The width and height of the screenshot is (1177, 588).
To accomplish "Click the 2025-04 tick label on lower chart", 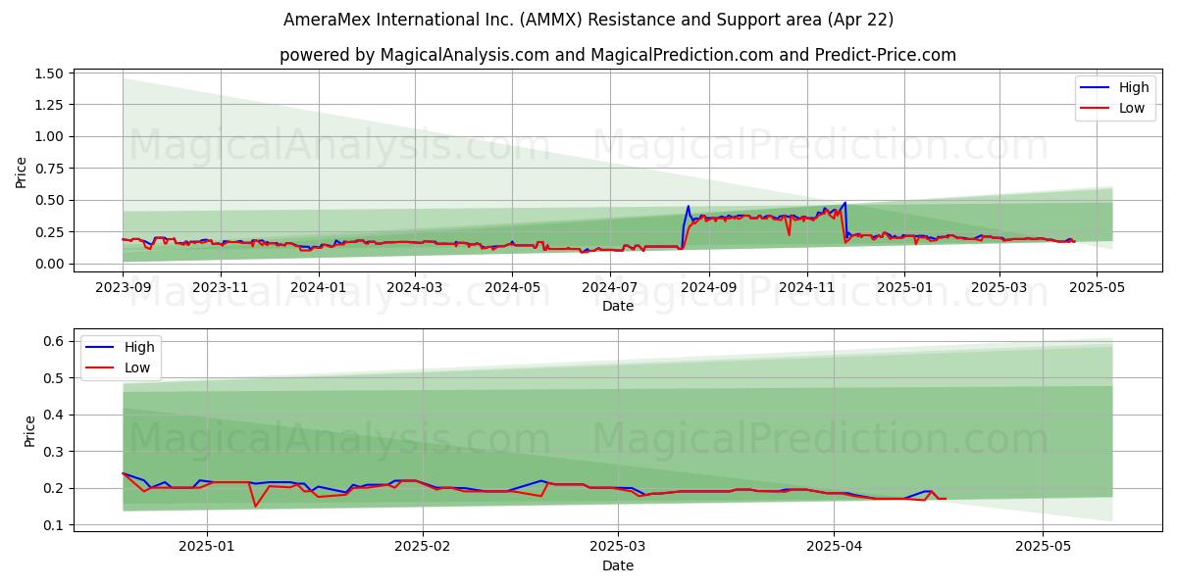I will tap(835, 547).
